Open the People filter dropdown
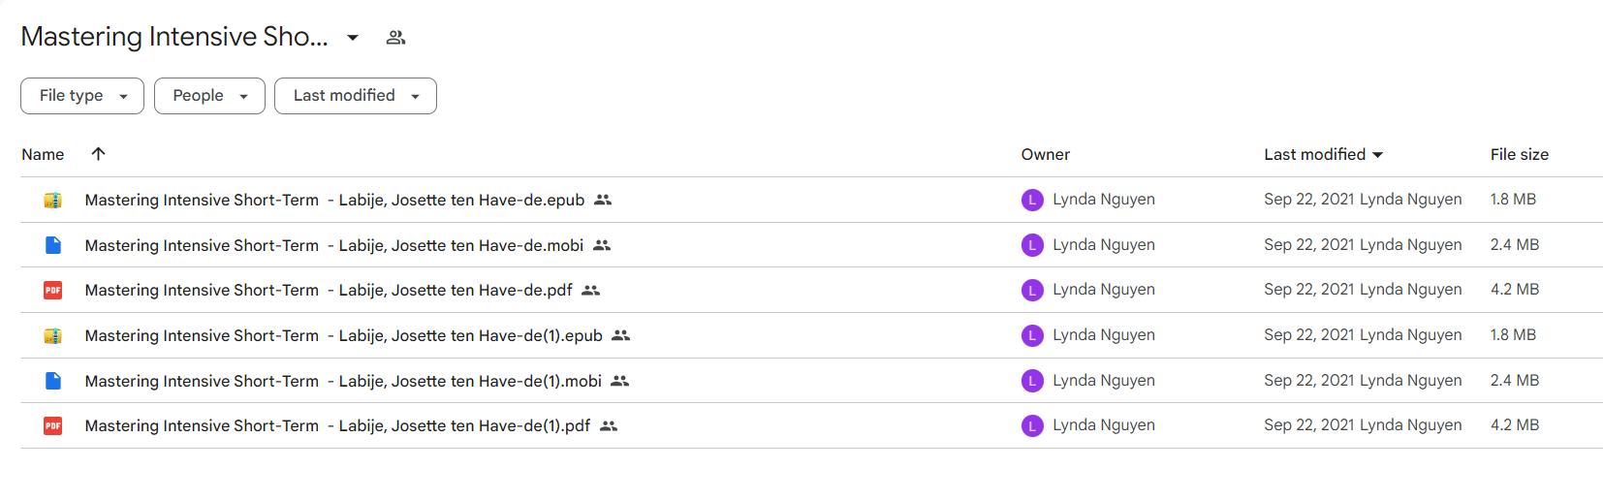The height and width of the screenshot is (500, 1603). tap(209, 96)
